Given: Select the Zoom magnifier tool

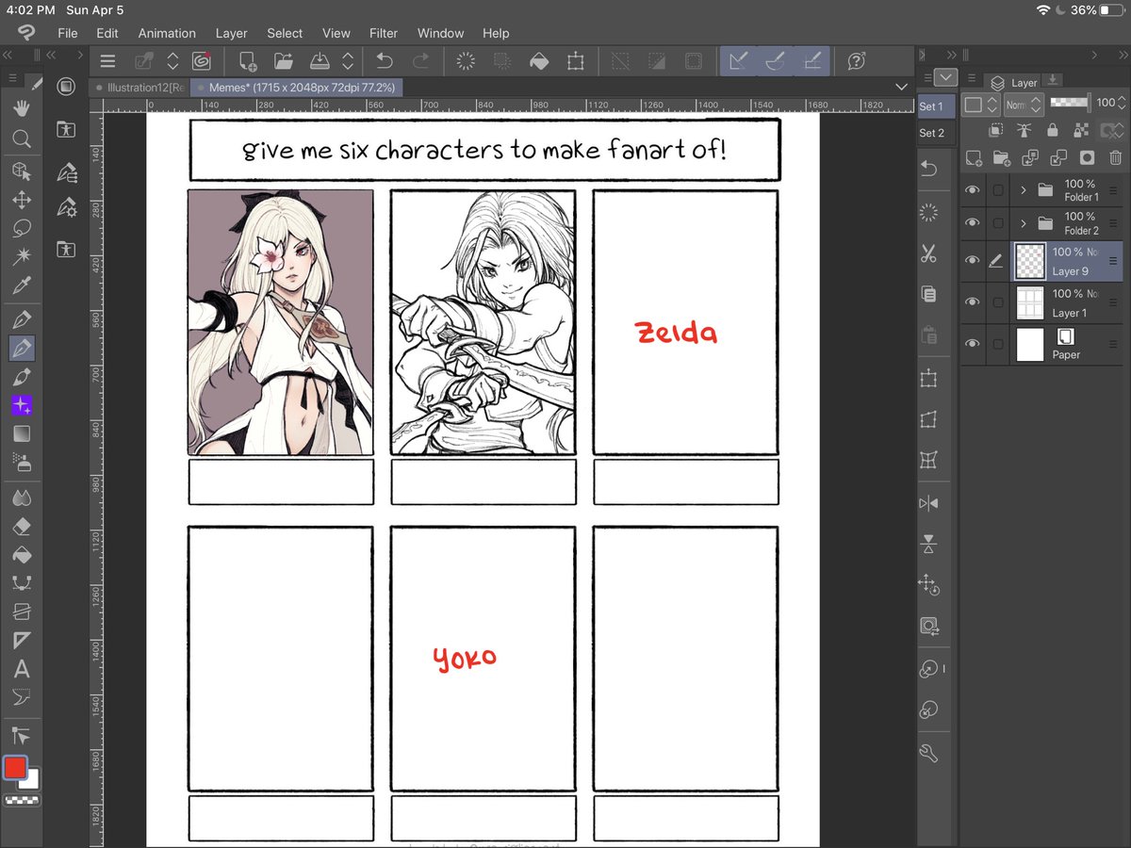Looking at the screenshot, I should (21, 139).
